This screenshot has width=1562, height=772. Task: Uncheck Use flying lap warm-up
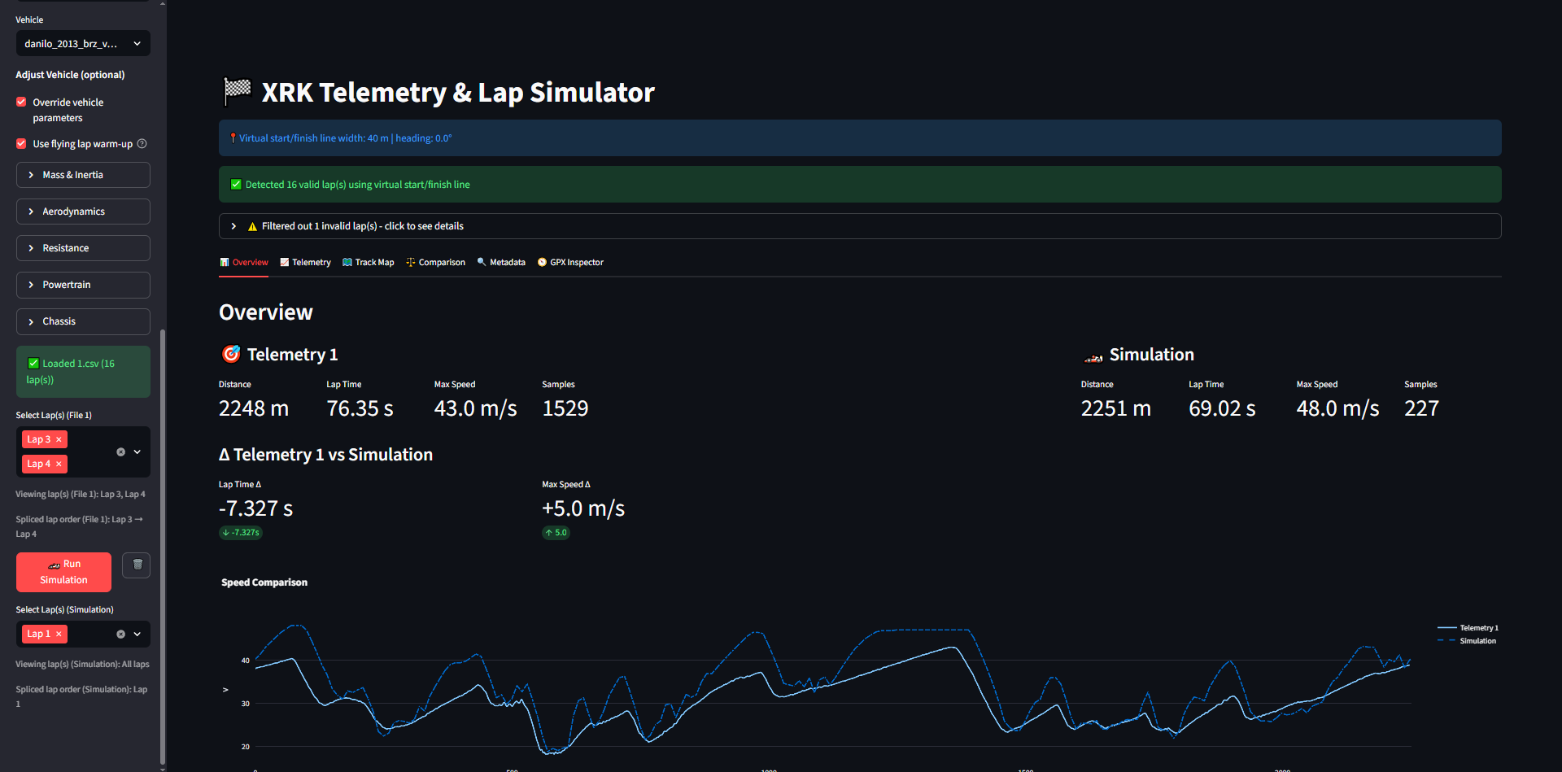[20, 143]
